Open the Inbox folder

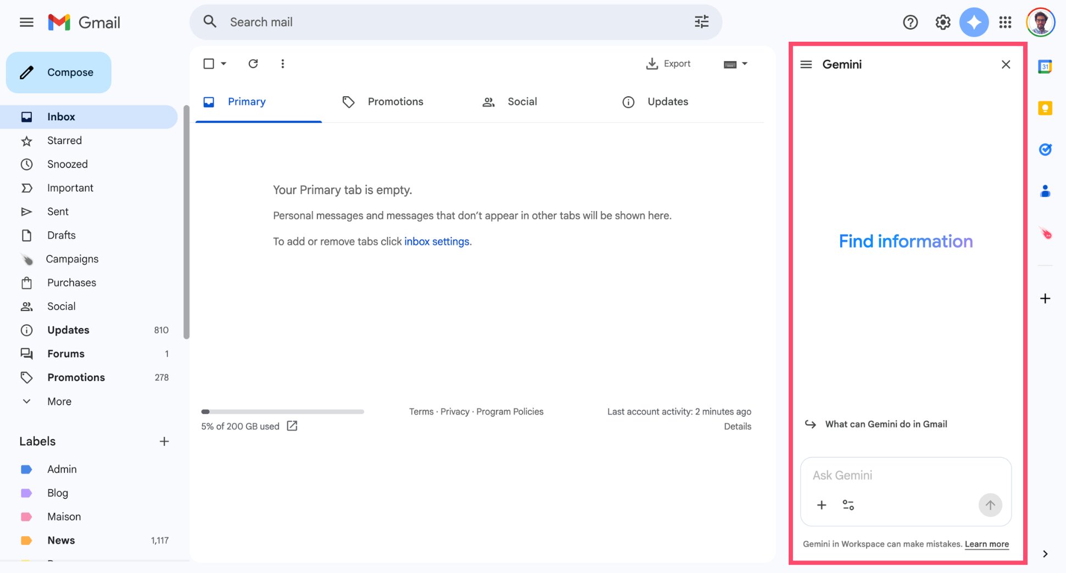(x=89, y=117)
